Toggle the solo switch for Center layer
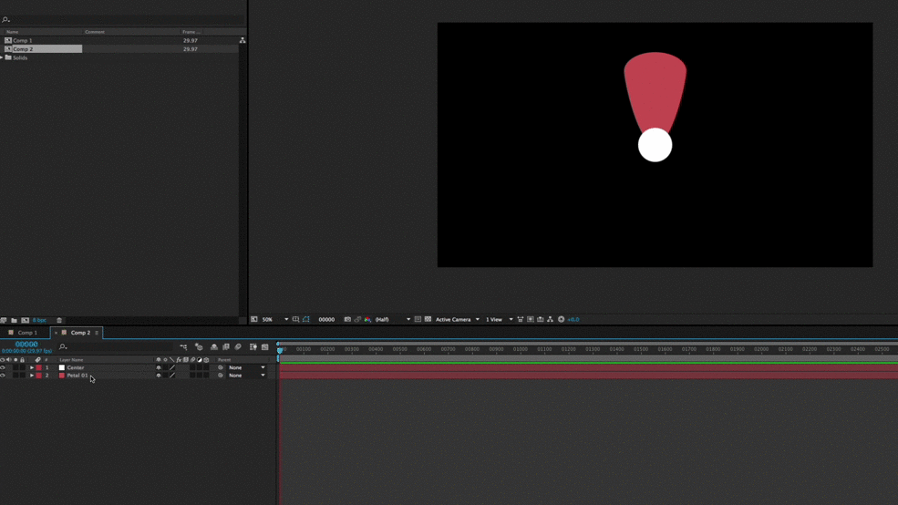 click(15, 367)
